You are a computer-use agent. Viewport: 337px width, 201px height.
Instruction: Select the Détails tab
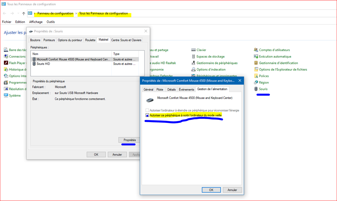171,89
